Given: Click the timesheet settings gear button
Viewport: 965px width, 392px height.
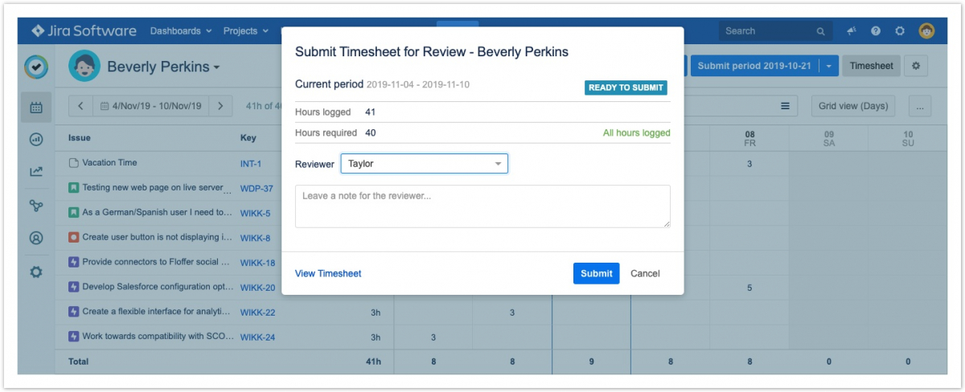Looking at the screenshot, I should pyautogui.click(x=915, y=66).
